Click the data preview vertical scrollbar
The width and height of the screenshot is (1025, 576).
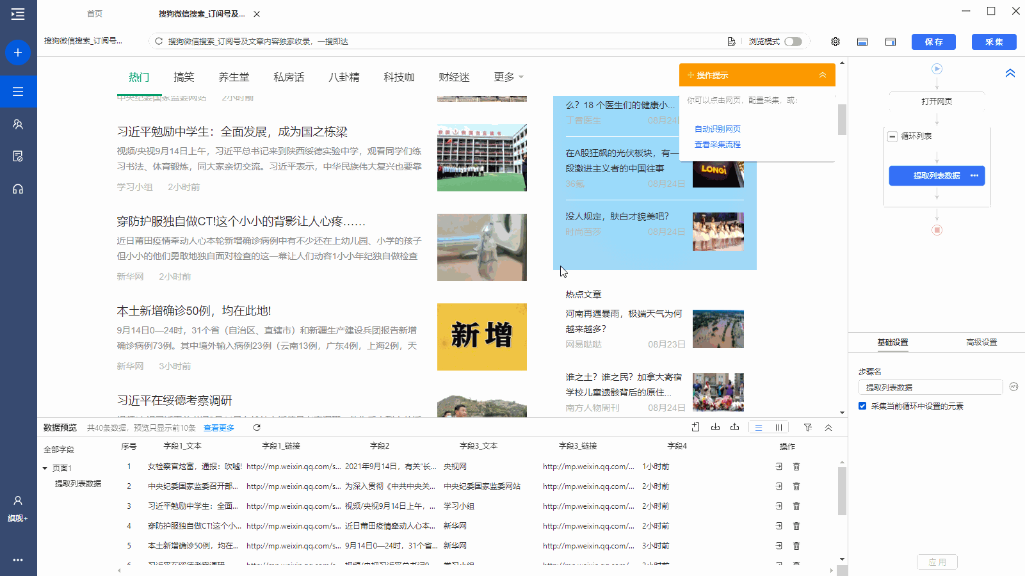tap(842, 490)
